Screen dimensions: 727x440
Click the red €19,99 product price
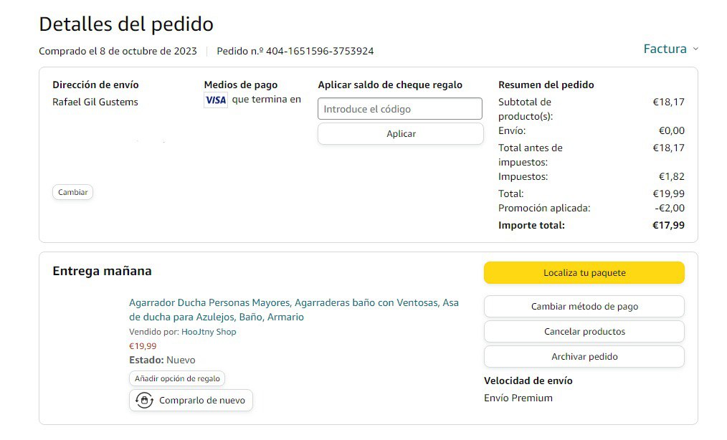coord(143,346)
